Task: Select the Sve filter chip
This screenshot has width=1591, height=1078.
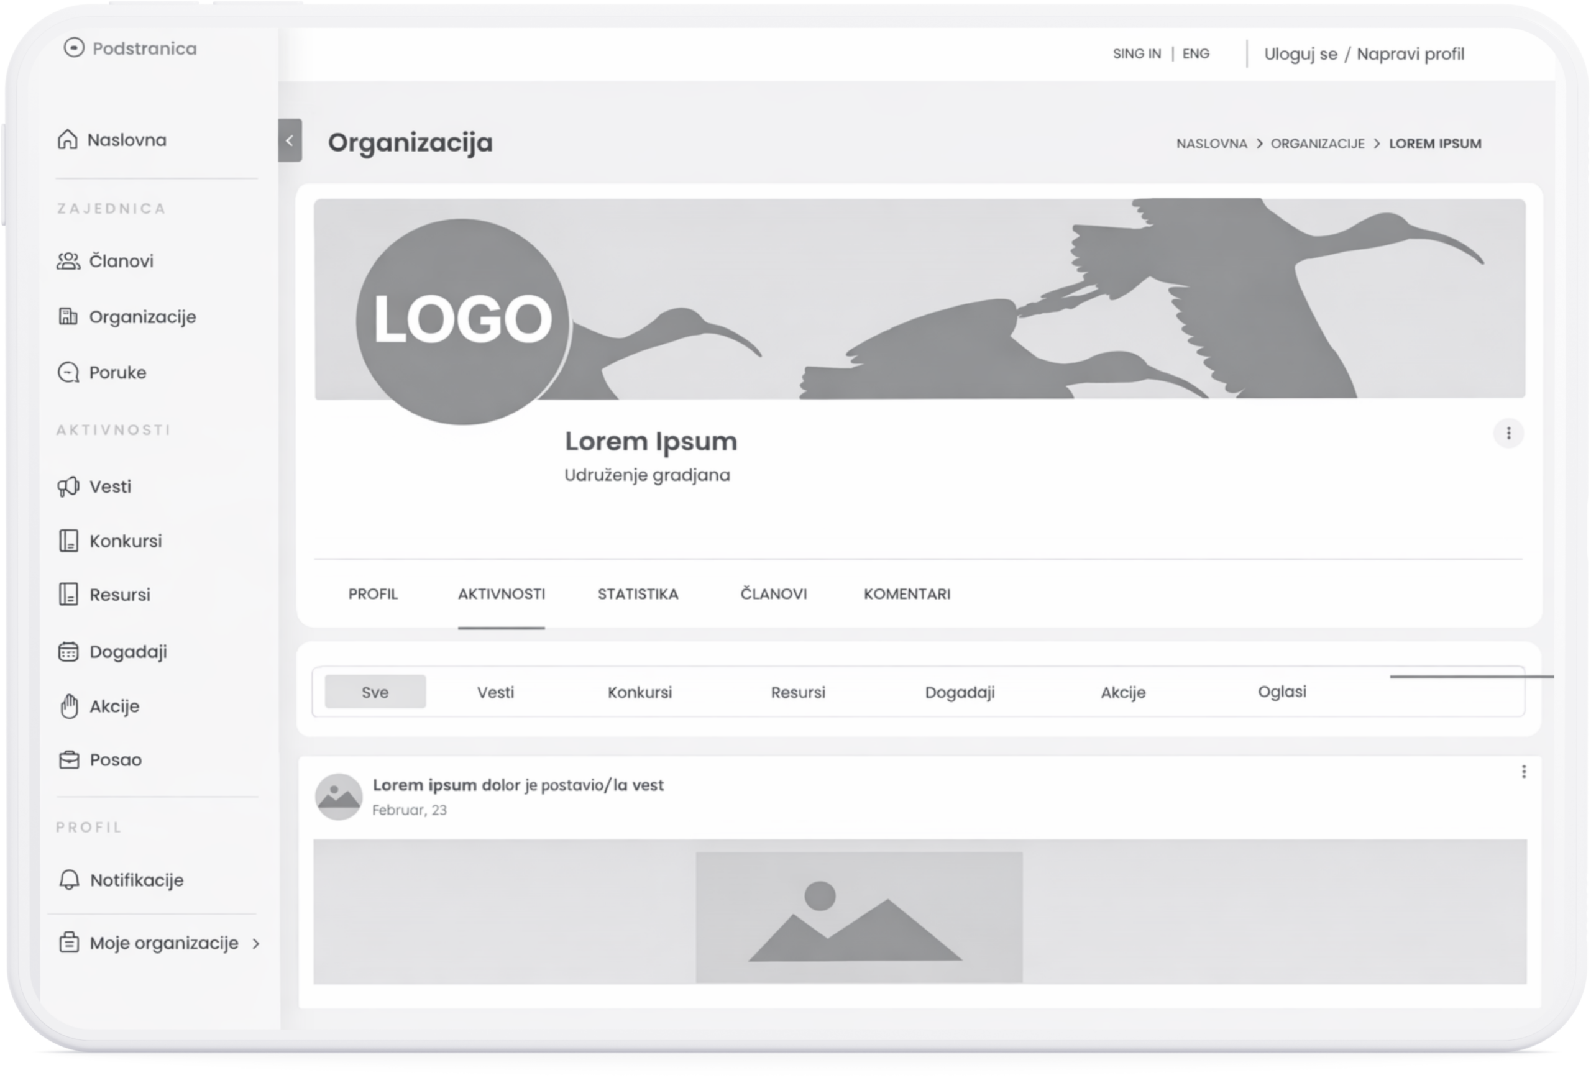Action: (x=375, y=692)
